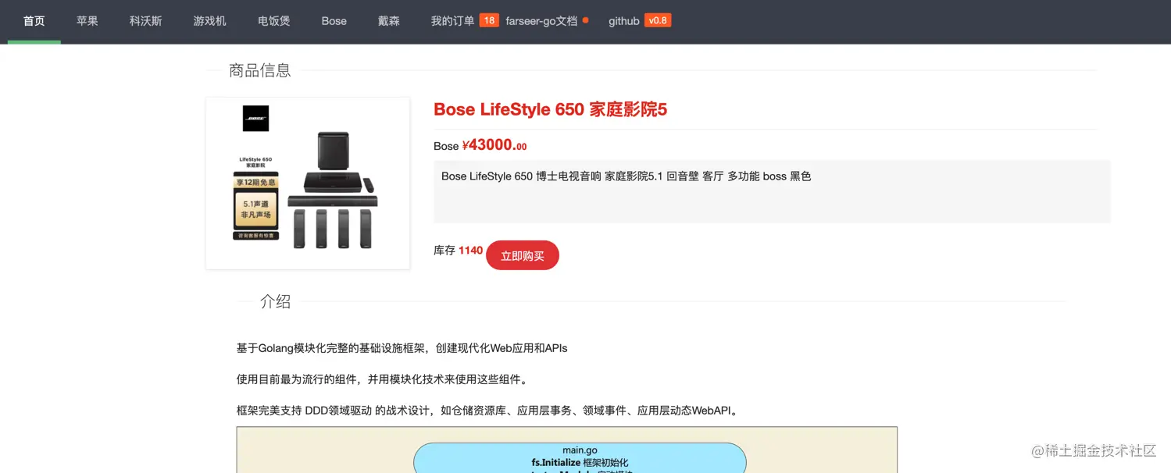Click the v0.8 version badge
The width and height of the screenshot is (1171, 473).
click(x=658, y=20)
